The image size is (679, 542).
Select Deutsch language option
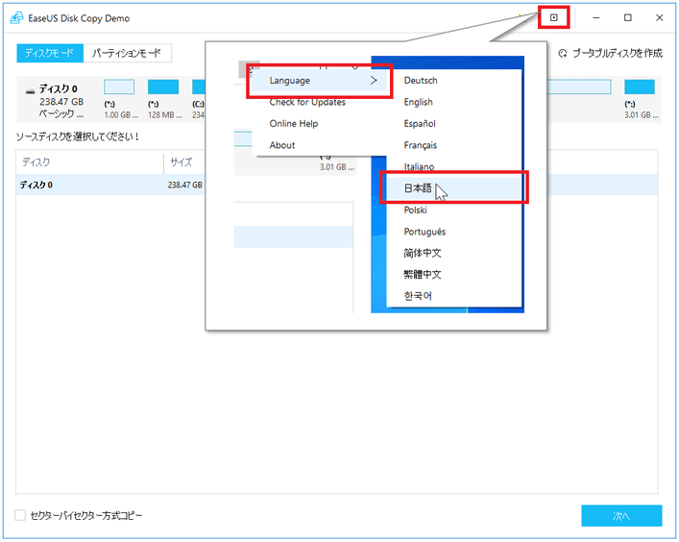pyautogui.click(x=421, y=81)
